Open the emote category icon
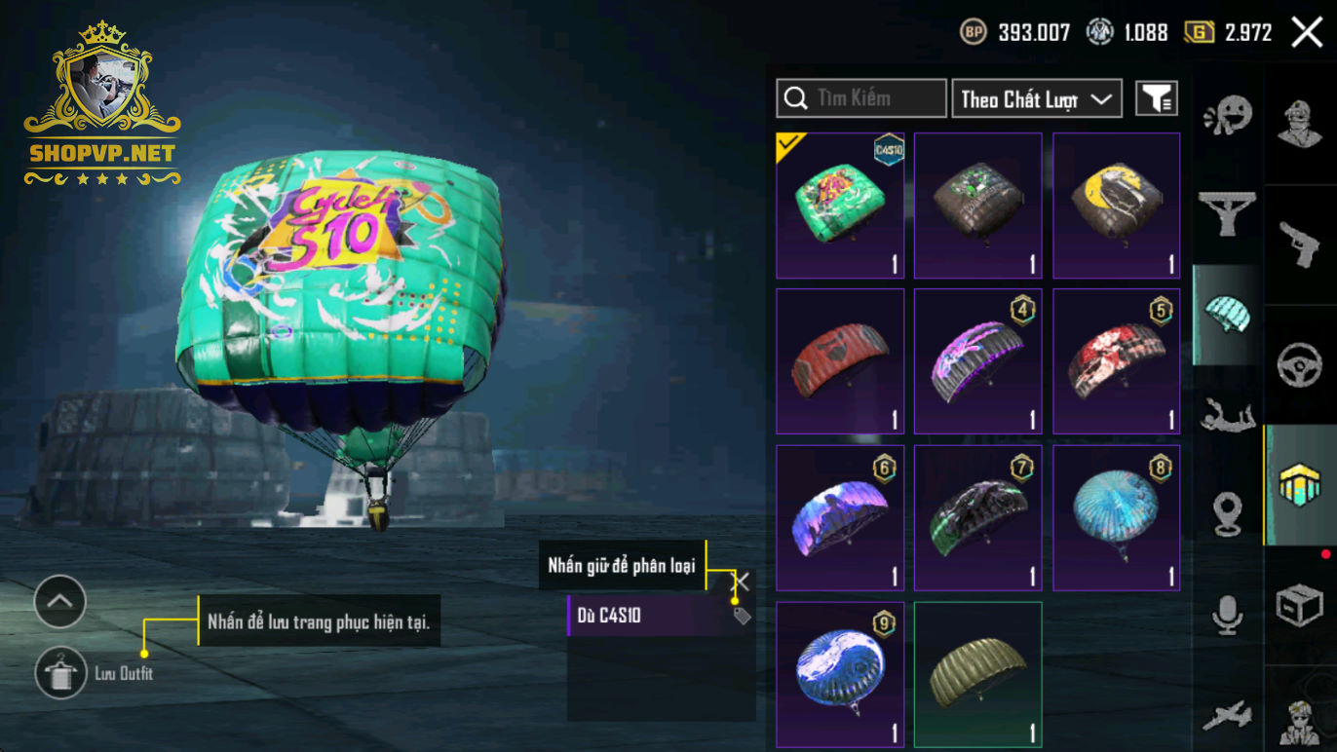Viewport: 1337px width, 752px height. (x=1227, y=119)
